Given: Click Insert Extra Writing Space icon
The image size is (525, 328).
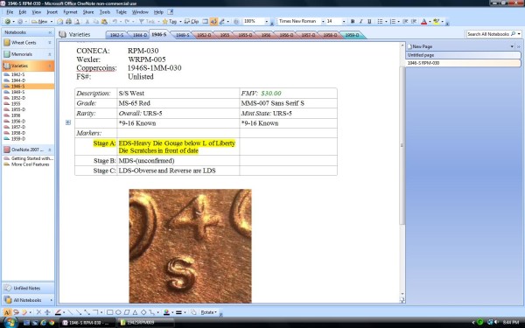Looking at the screenshot, I should 47,312.
